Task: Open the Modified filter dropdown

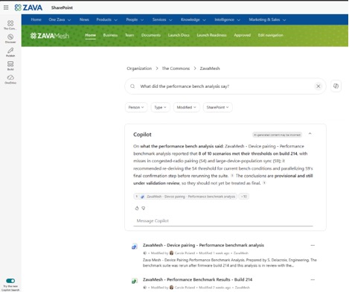Action: pyautogui.click(x=187, y=107)
